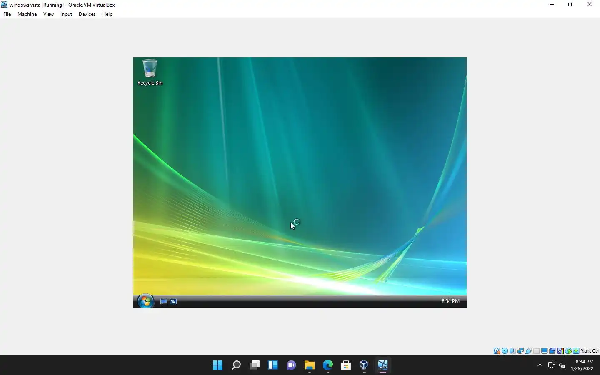
Task: Open the File menu in VirtualBox
Action: 7,14
